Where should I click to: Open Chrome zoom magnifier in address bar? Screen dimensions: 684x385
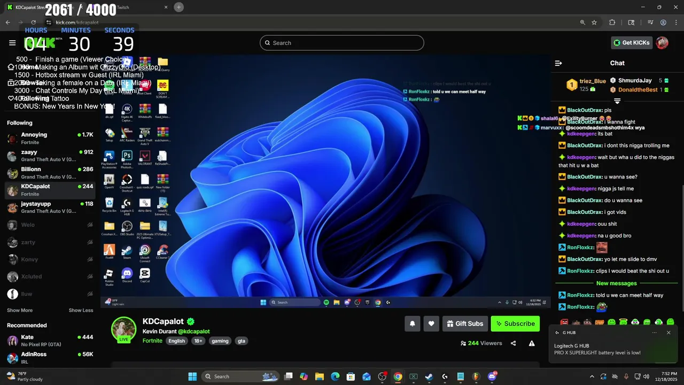(582, 22)
